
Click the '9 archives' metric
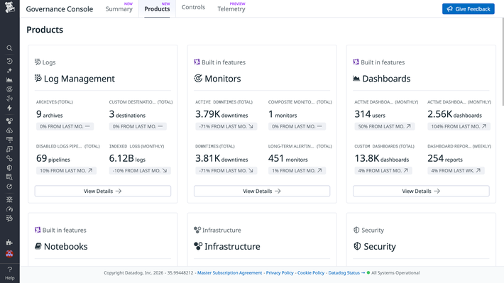pos(49,114)
